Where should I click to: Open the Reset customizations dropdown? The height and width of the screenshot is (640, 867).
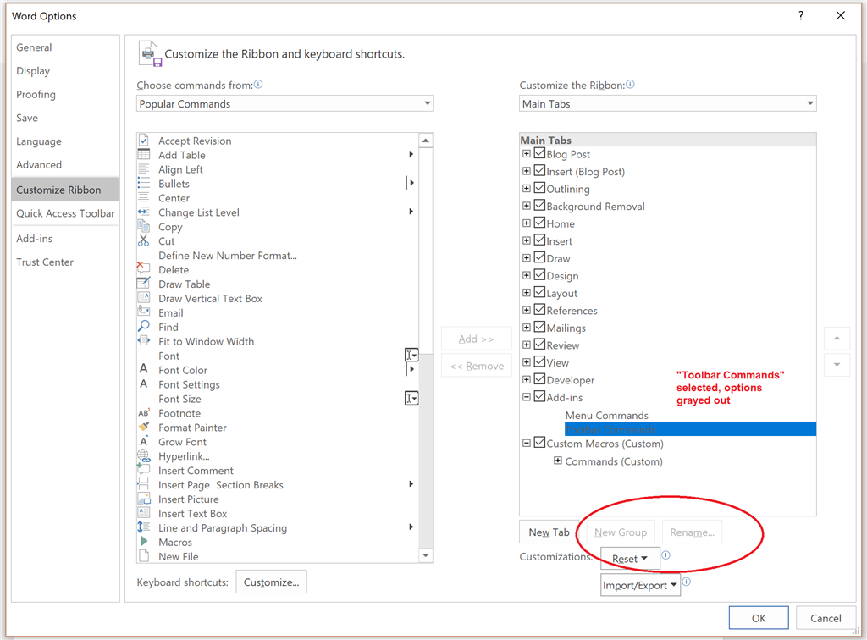pyautogui.click(x=630, y=559)
